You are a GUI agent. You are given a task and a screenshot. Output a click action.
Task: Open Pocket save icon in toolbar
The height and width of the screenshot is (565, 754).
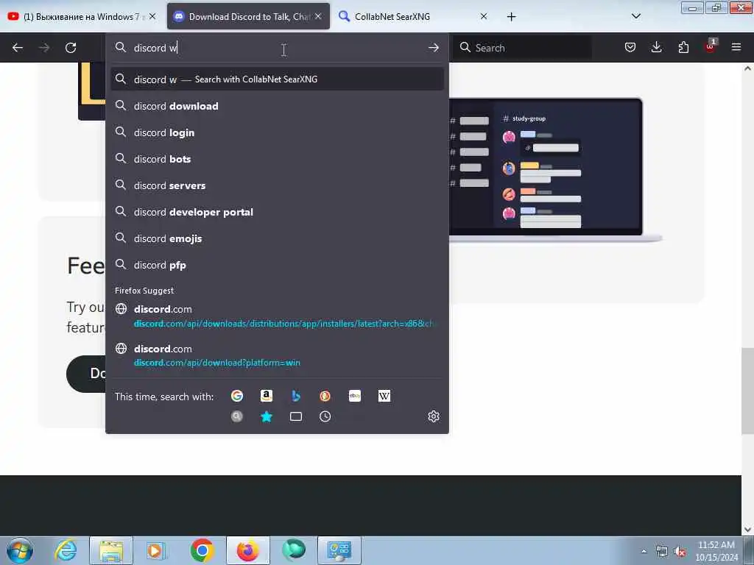(630, 47)
